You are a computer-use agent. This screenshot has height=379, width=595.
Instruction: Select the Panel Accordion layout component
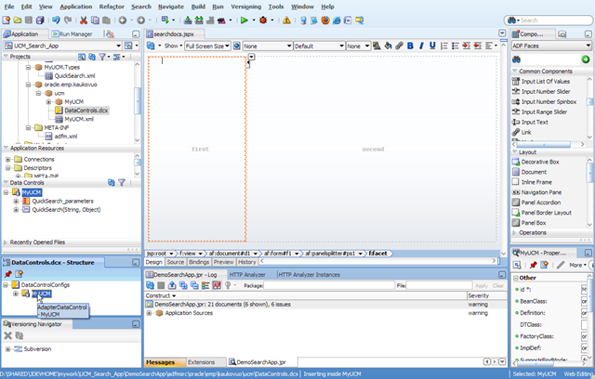pos(541,203)
